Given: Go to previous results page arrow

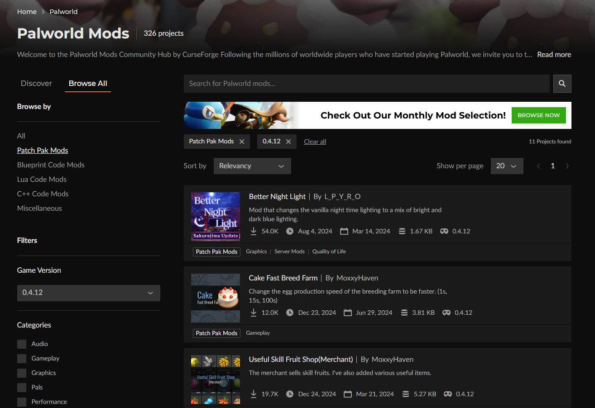Looking at the screenshot, I should pyautogui.click(x=538, y=166).
